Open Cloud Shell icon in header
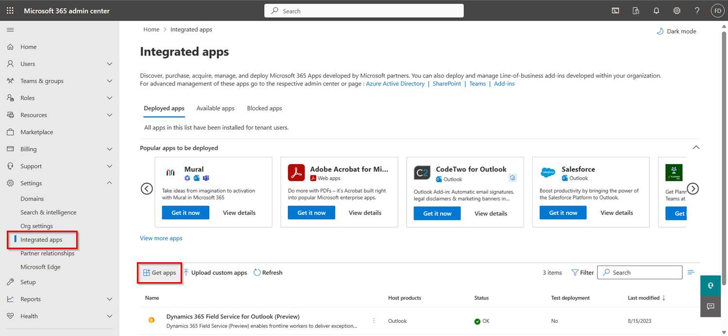The height and width of the screenshot is (336, 728). coord(615,11)
